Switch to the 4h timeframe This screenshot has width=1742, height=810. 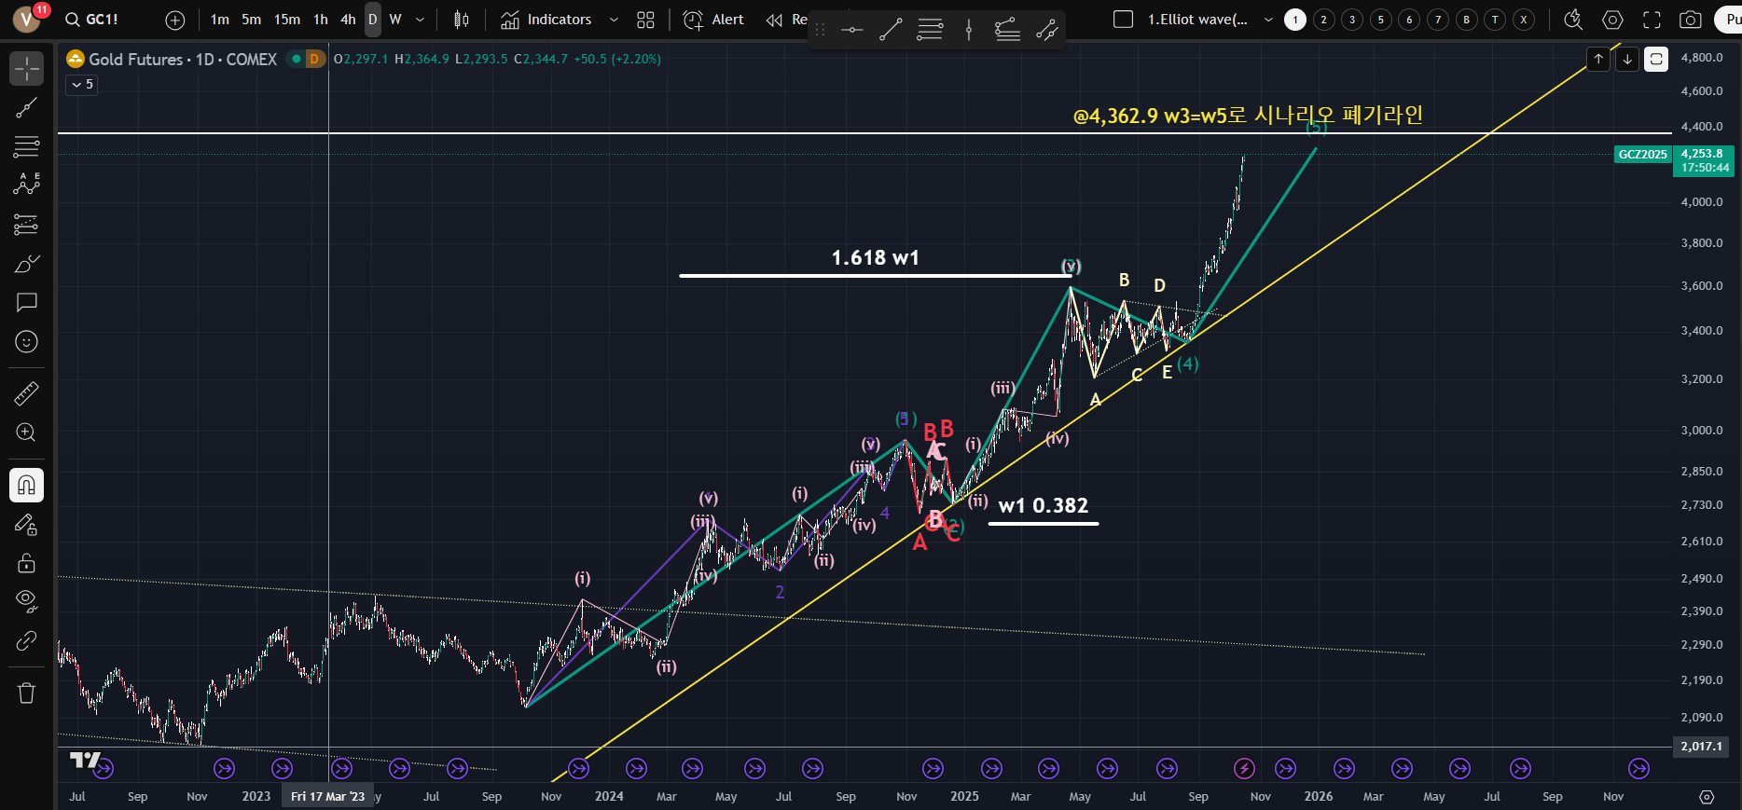[348, 20]
